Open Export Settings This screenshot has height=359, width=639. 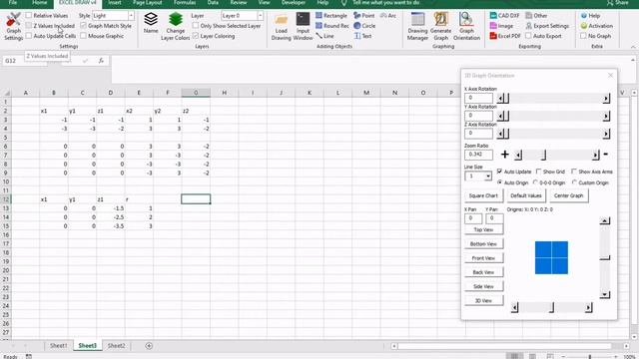pyautogui.click(x=547, y=26)
